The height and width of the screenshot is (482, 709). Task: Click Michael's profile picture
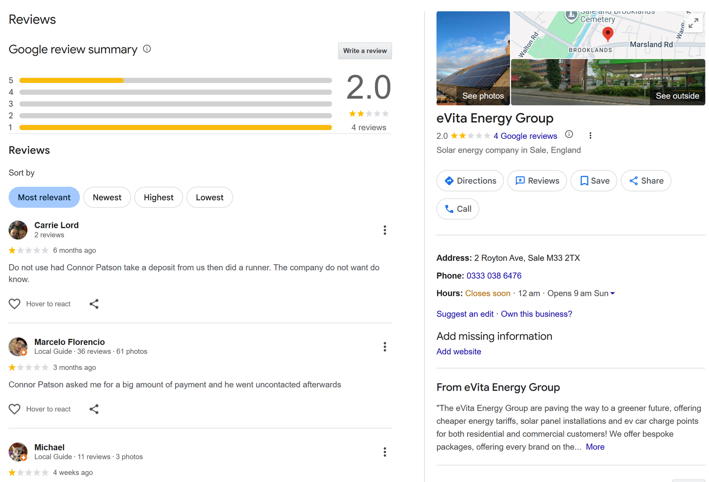(18, 452)
